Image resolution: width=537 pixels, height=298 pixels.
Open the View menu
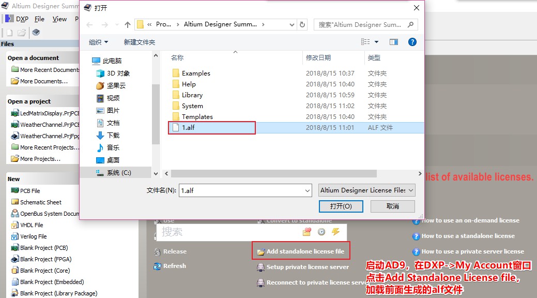click(x=59, y=18)
